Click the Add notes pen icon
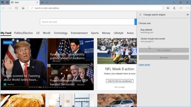 pos(174,8)
